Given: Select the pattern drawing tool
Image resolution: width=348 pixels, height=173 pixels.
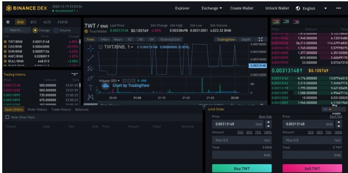Looking at the screenshot, I should point(91,97).
